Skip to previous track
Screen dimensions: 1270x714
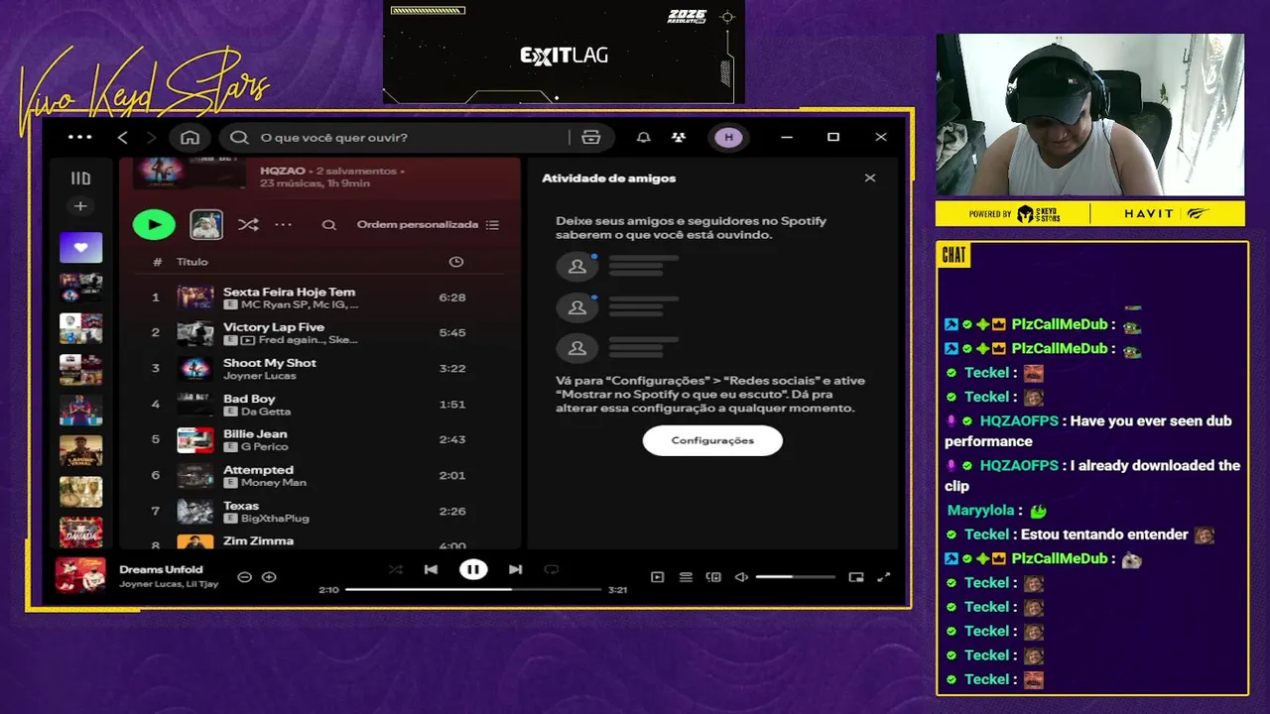(x=431, y=569)
